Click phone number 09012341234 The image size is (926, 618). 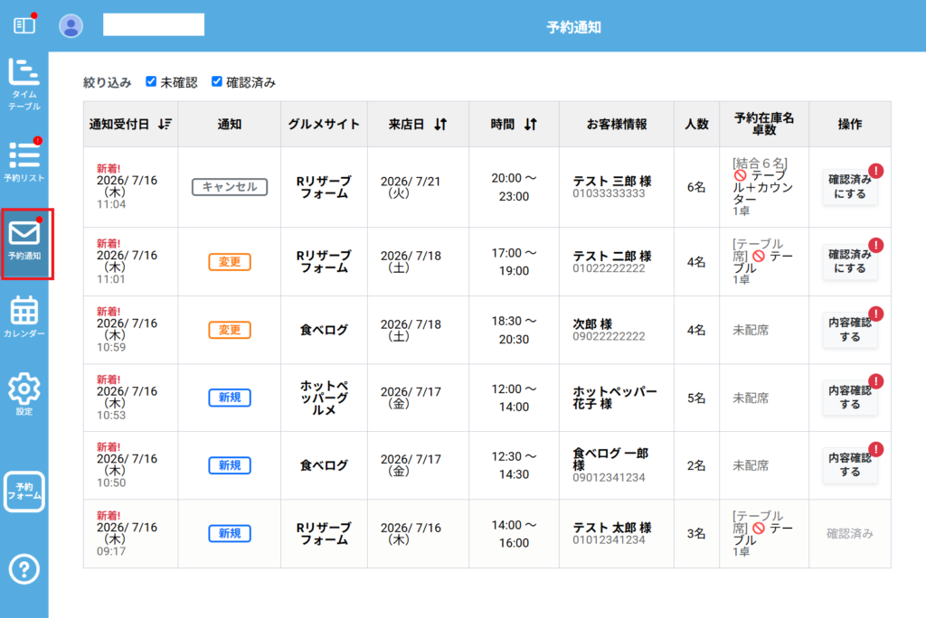click(609, 478)
